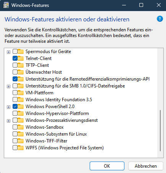Screen dimensions: 166x173
Task: Enable the TFTP-Client checkbox
Action: [x=15, y=65]
